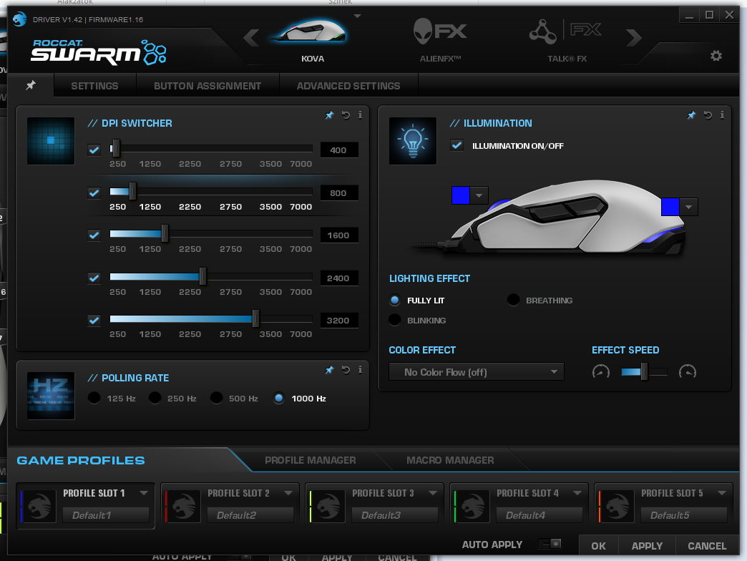Screen dimensions: 747x561
Task: Open the Macro Manager tab
Action: coord(450,461)
